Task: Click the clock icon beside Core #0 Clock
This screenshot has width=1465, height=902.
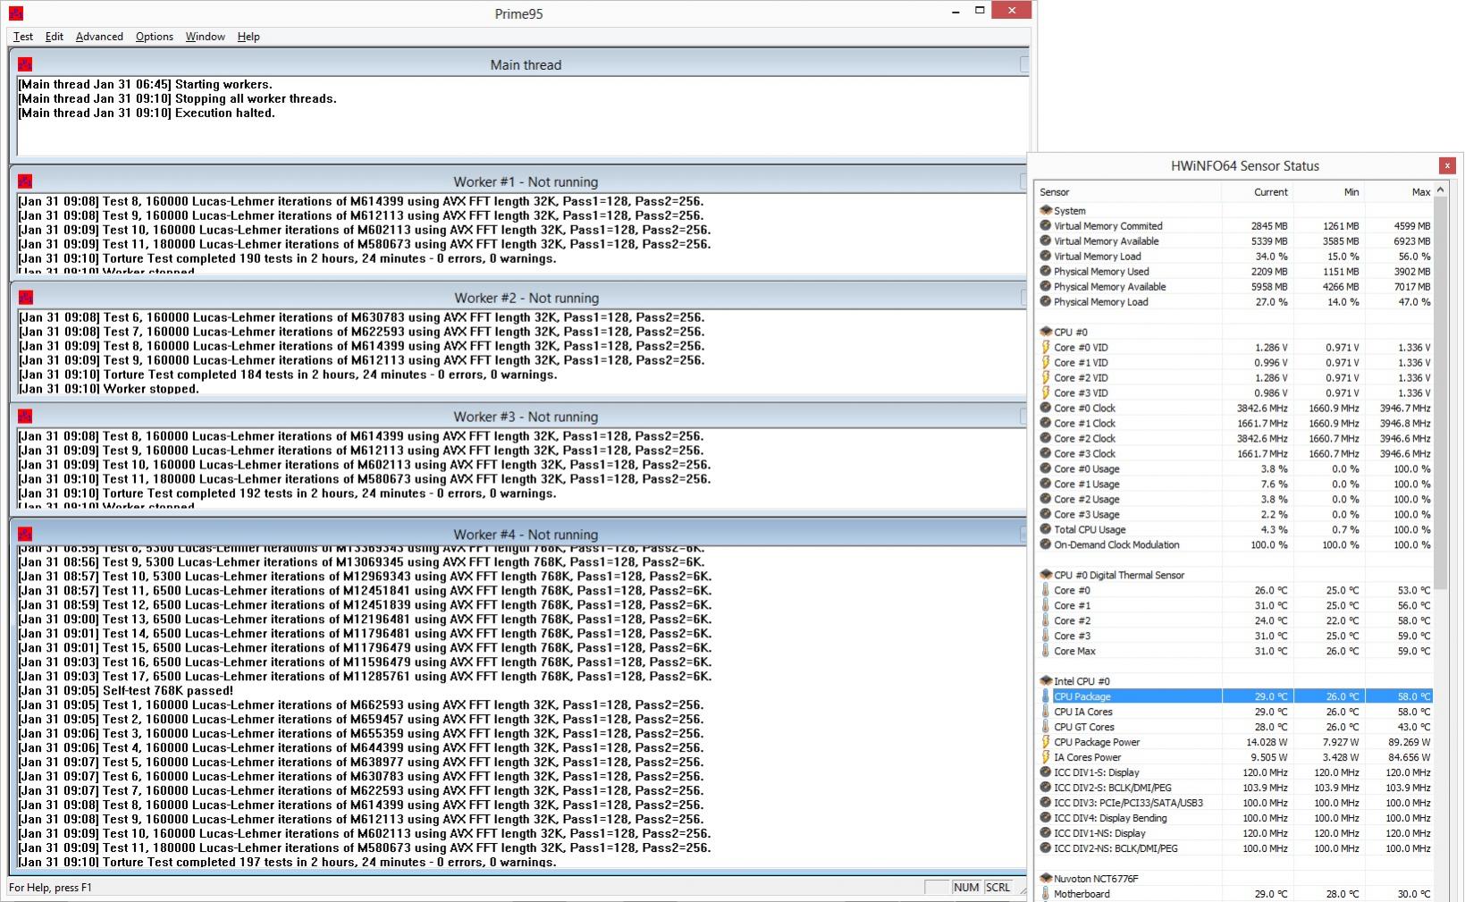Action: point(1046,408)
